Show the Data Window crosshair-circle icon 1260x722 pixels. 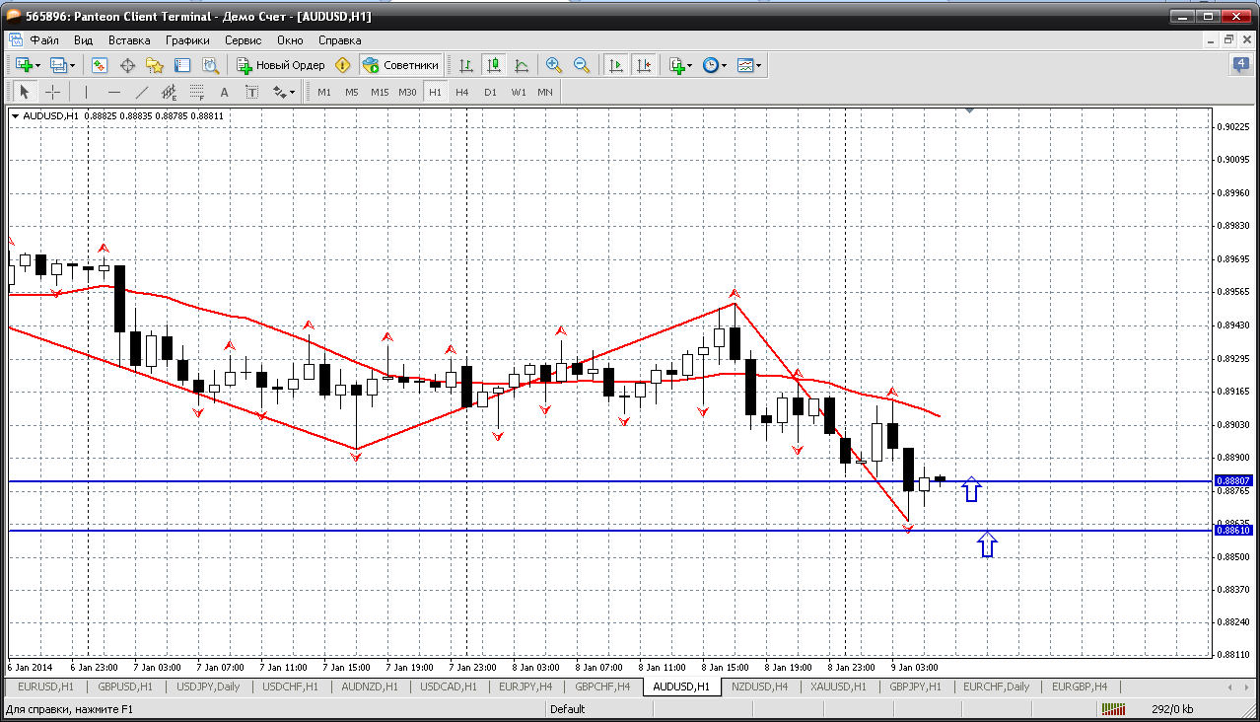[127, 65]
